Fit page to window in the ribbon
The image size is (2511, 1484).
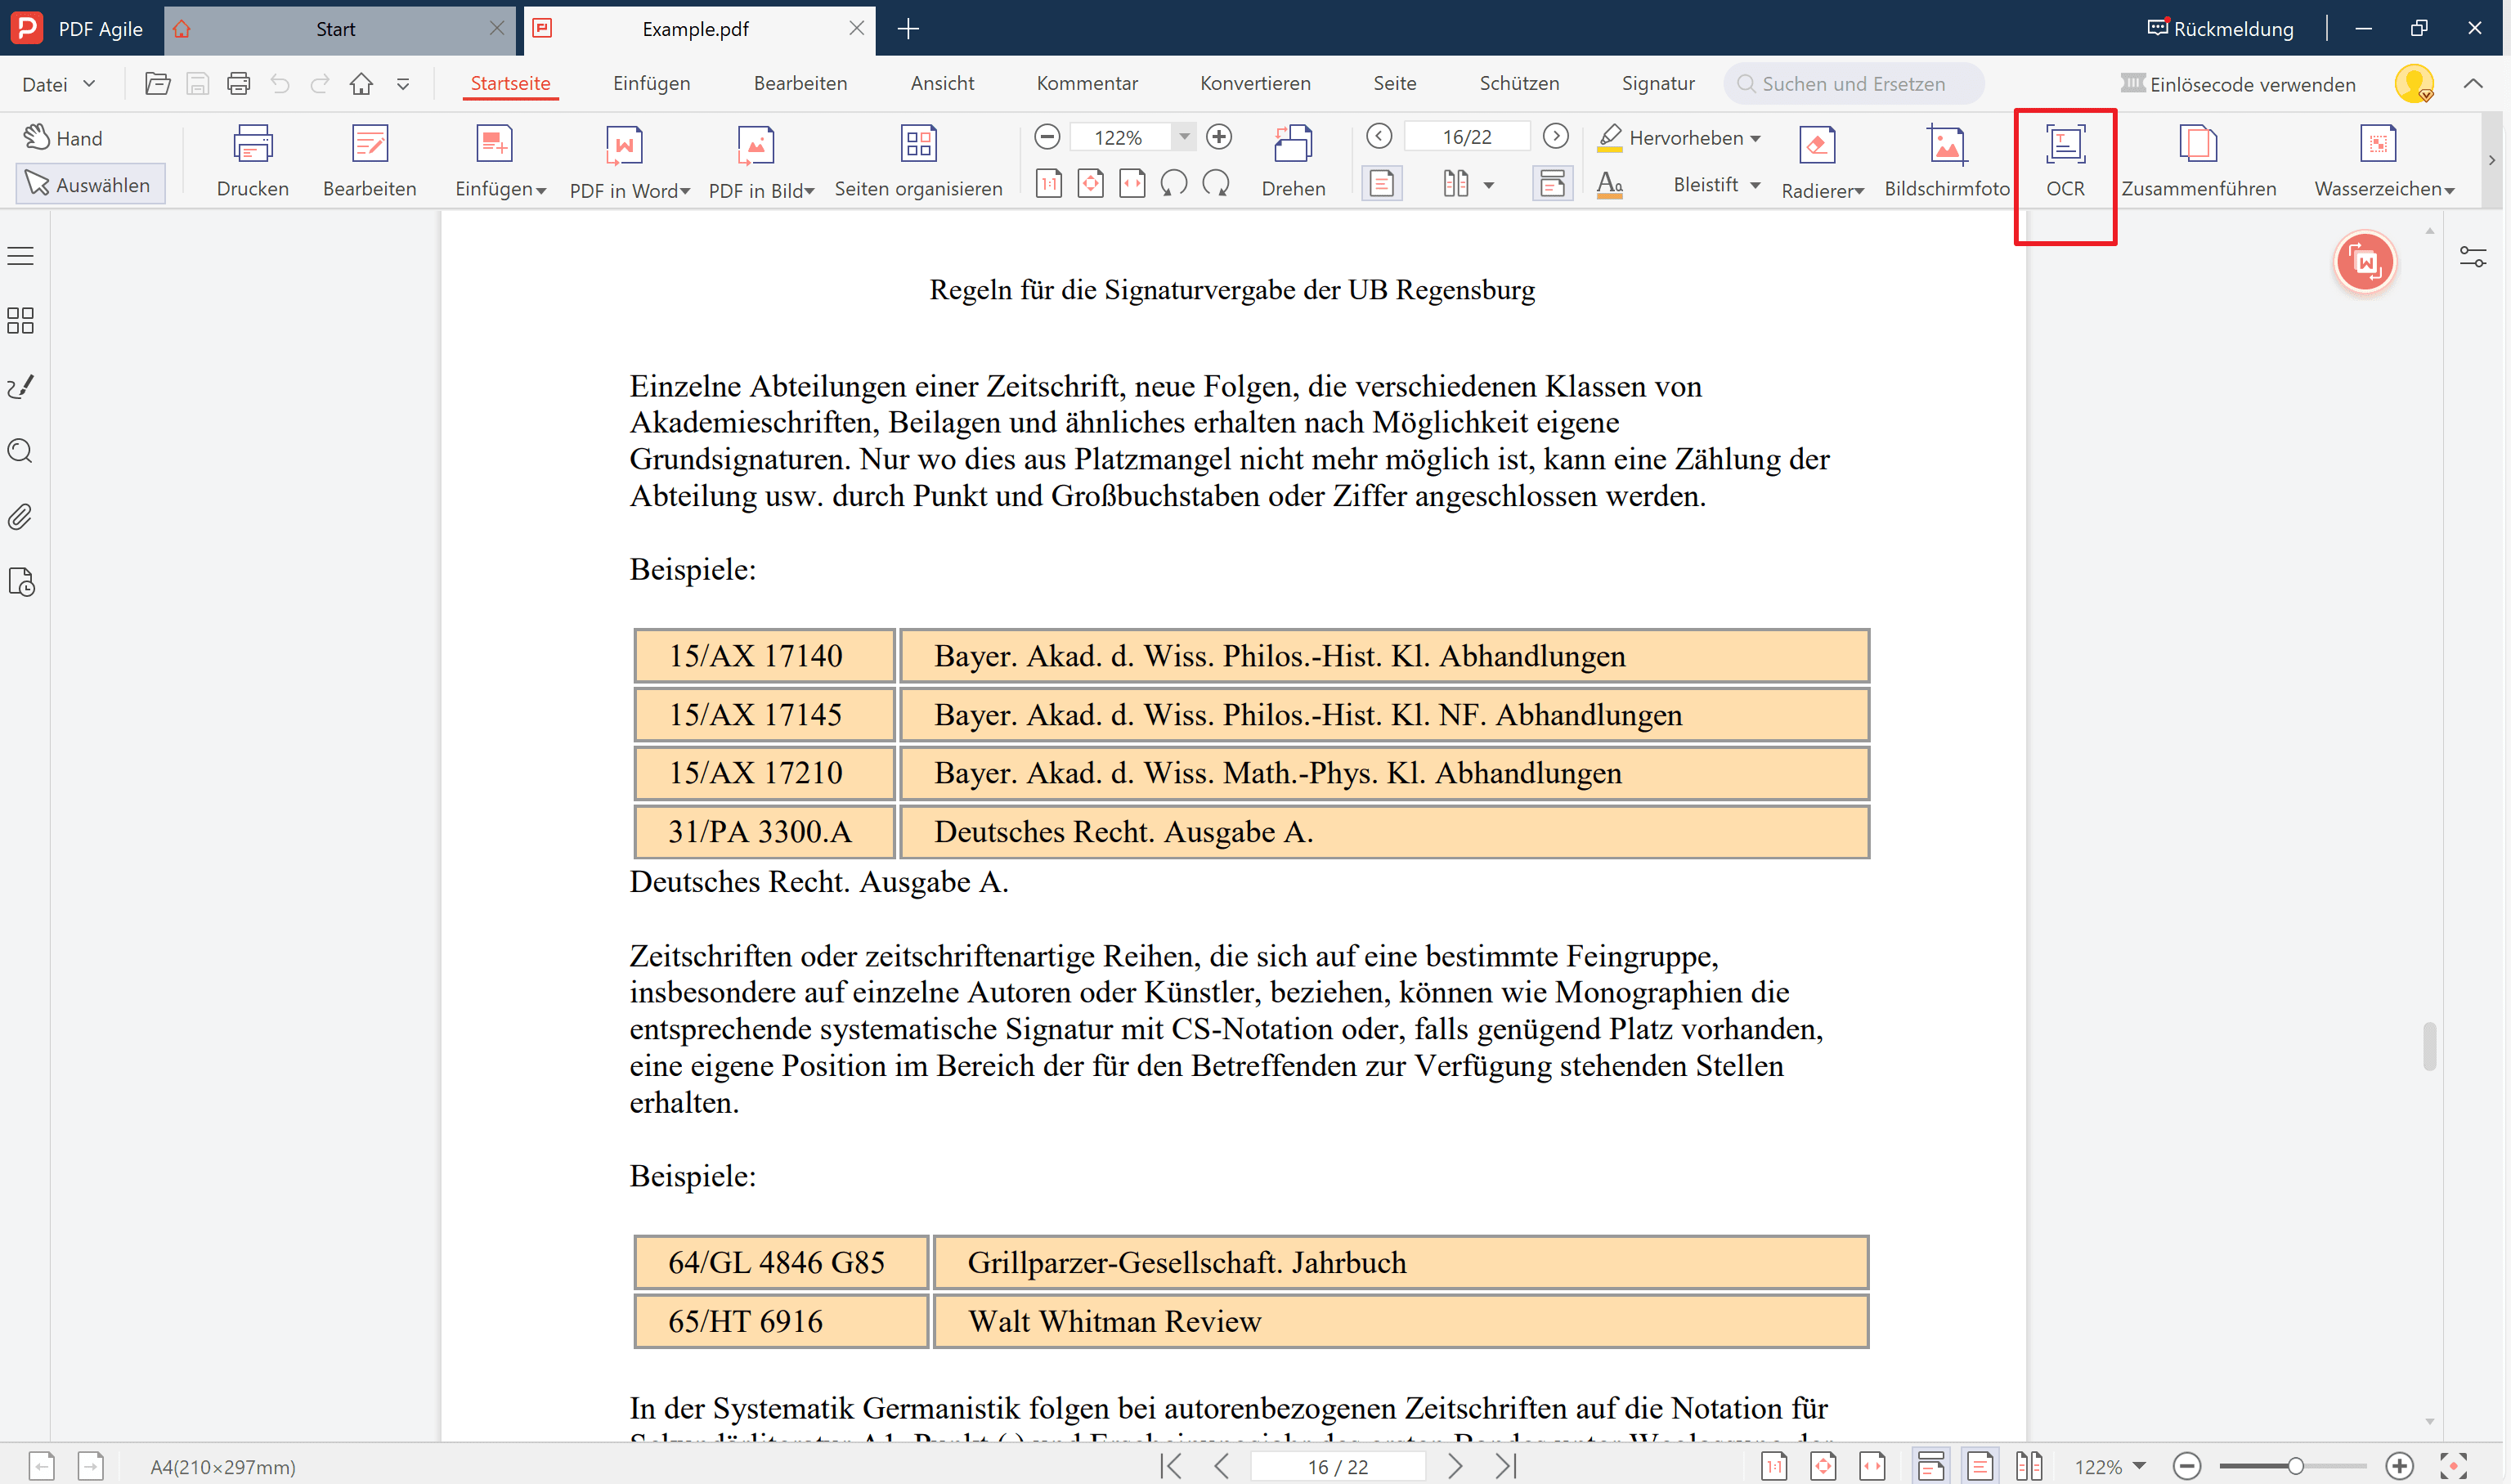coord(1091,183)
